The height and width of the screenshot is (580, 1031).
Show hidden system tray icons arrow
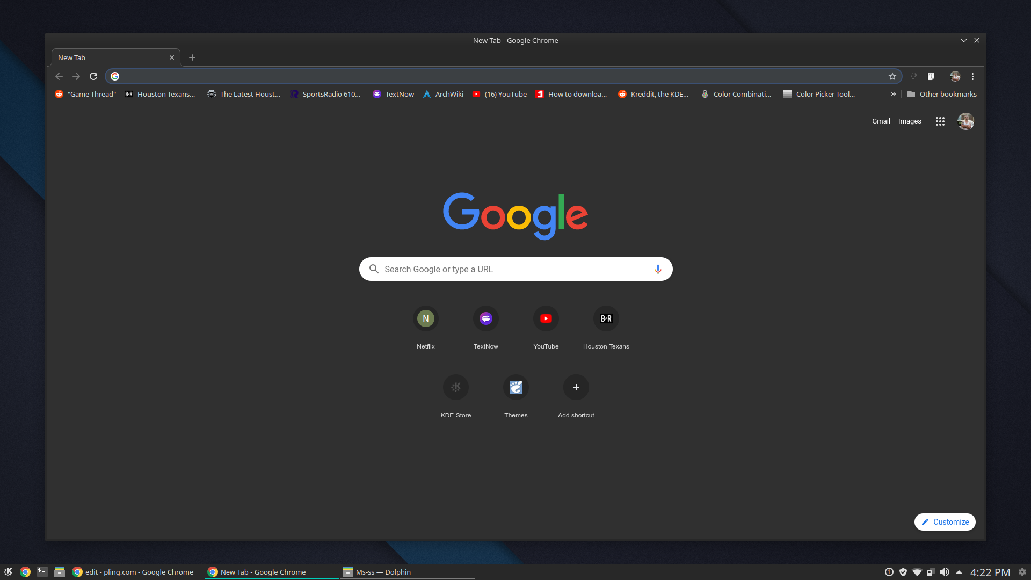pyautogui.click(x=959, y=572)
